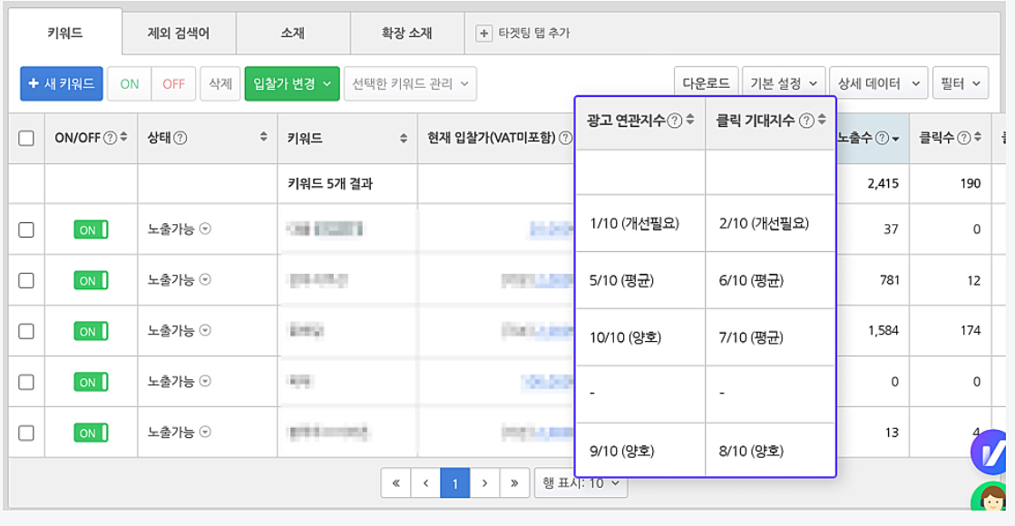Switch to the 확장 소재 tab
Viewport: 1015px width, 526px height.
(x=406, y=34)
